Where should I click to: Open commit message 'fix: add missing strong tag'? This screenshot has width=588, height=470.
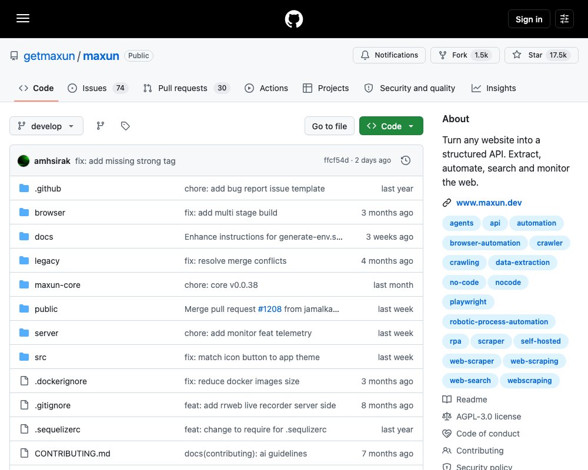click(125, 161)
